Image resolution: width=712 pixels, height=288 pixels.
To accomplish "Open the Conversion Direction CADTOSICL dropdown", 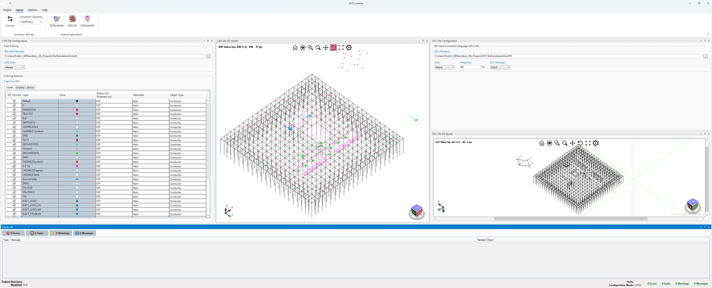I will click(x=31, y=22).
